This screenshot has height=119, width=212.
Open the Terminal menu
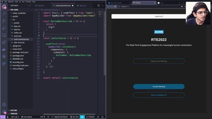(x=28, y=2)
